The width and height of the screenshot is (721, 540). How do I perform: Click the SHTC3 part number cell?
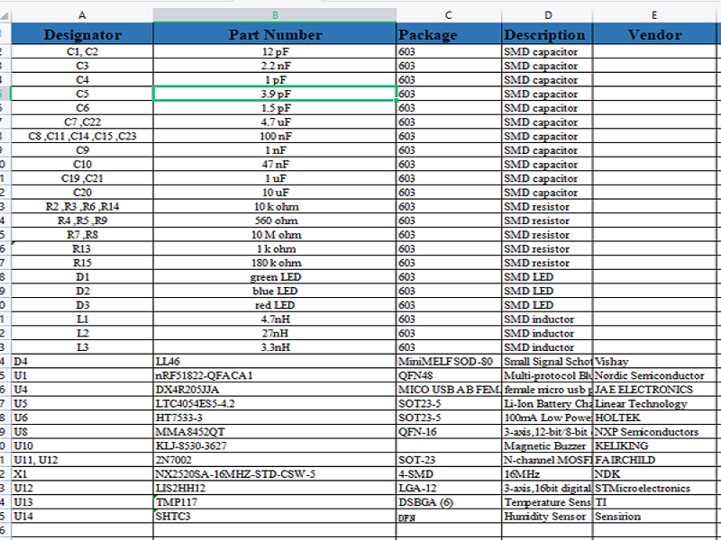[x=275, y=517]
